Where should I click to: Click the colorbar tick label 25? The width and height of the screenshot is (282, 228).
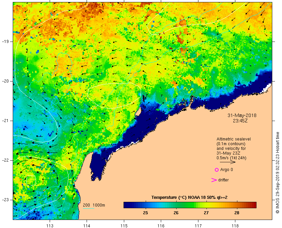pos(145,213)
